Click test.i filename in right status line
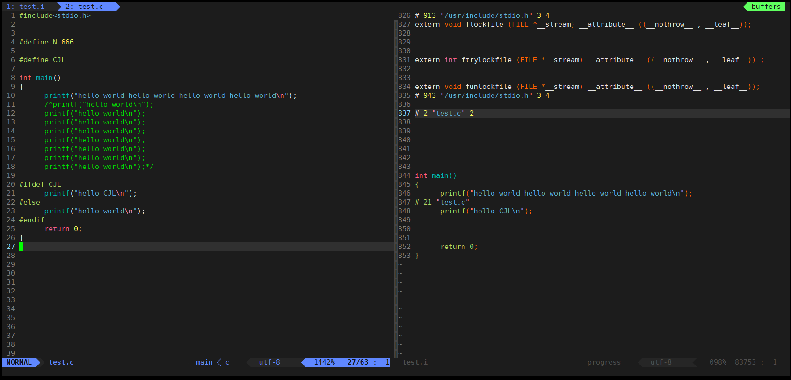 [x=415, y=362]
